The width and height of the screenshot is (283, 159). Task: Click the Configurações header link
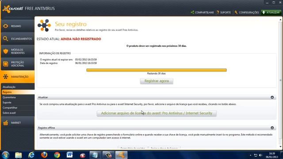pyautogui.click(x=249, y=12)
